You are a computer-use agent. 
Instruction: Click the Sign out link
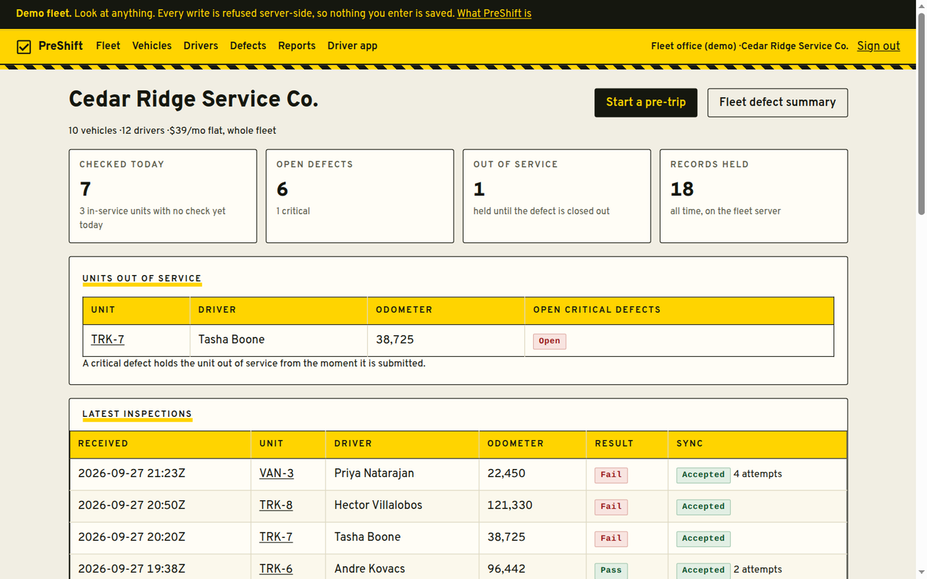point(878,46)
